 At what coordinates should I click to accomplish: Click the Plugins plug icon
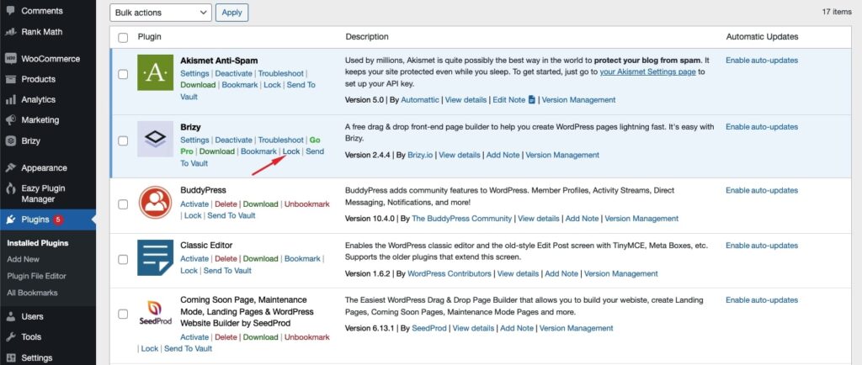[10, 220]
